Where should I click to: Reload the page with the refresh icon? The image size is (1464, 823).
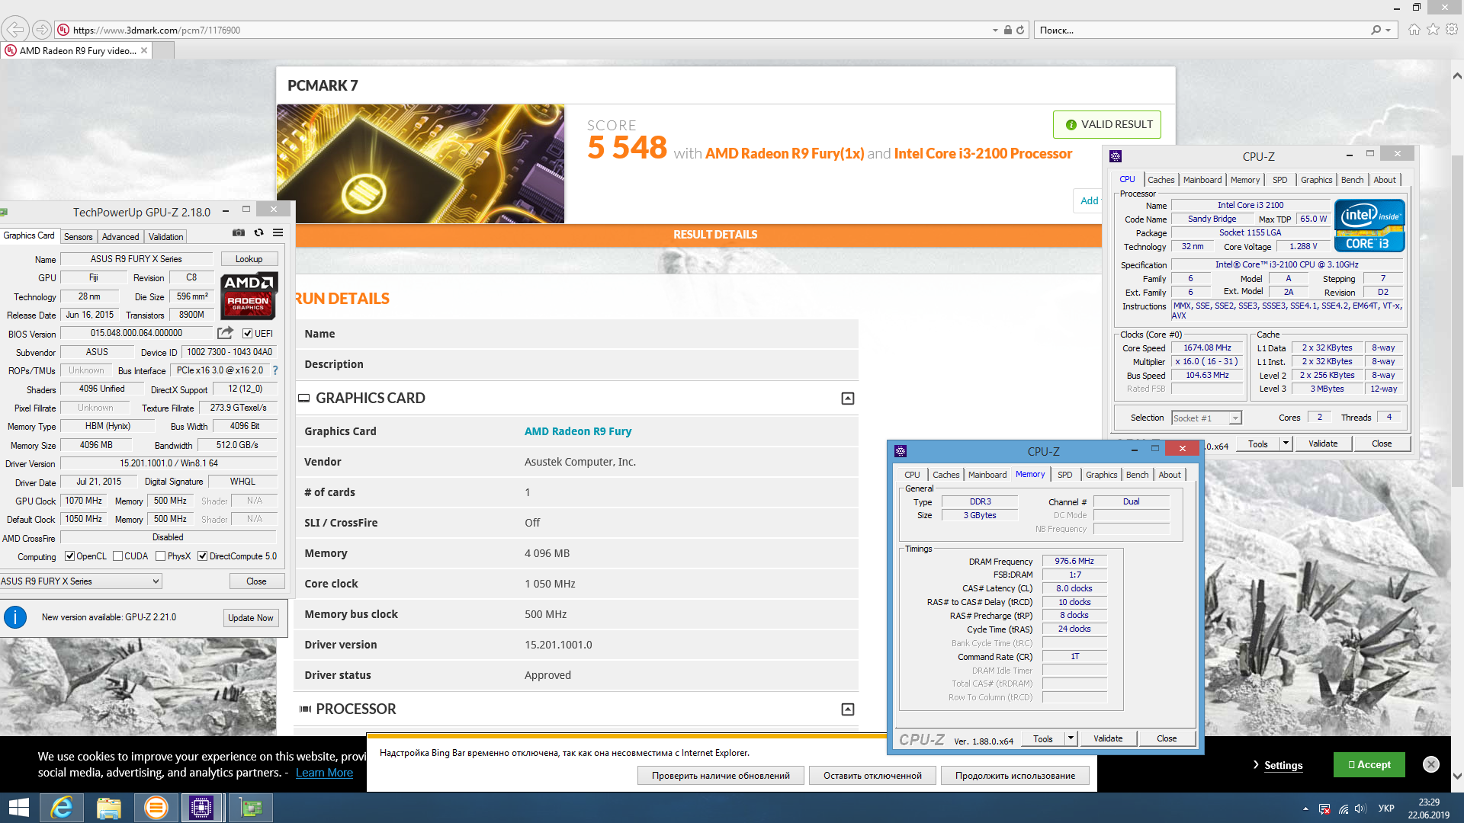[x=1020, y=30]
